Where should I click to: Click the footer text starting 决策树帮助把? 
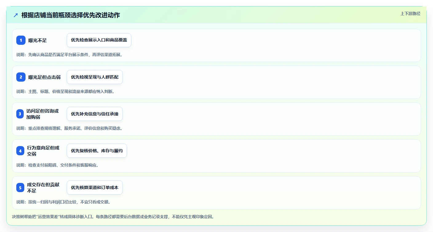coord(113,217)
